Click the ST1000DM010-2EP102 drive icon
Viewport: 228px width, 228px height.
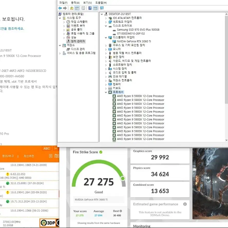(x=114, y=34)
